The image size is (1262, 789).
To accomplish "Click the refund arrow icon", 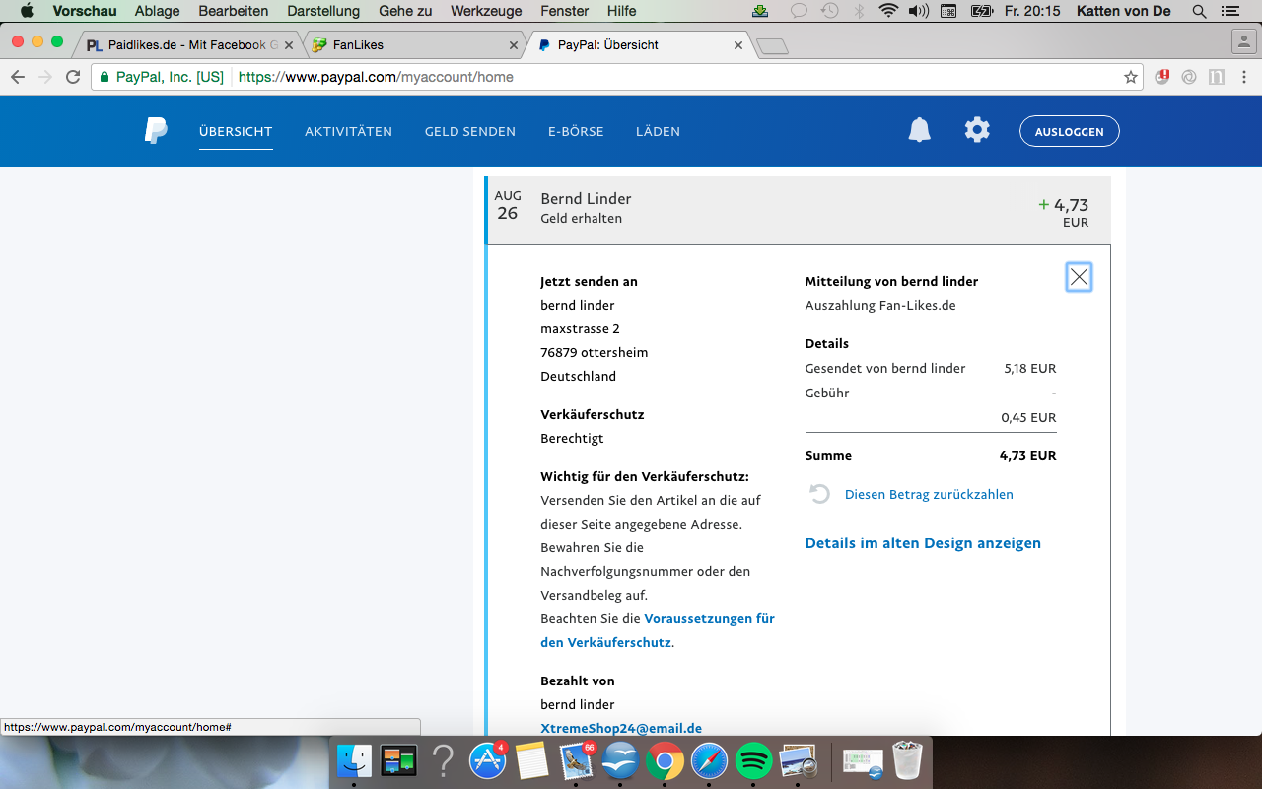I will coord(819,494).
